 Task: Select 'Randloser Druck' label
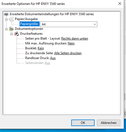(x=37, y=58)
